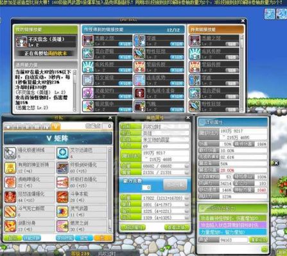This screenshot has width=287, height=256.
Task: Click the 斗气死亡献祭 skill icon
Action: 10,211
